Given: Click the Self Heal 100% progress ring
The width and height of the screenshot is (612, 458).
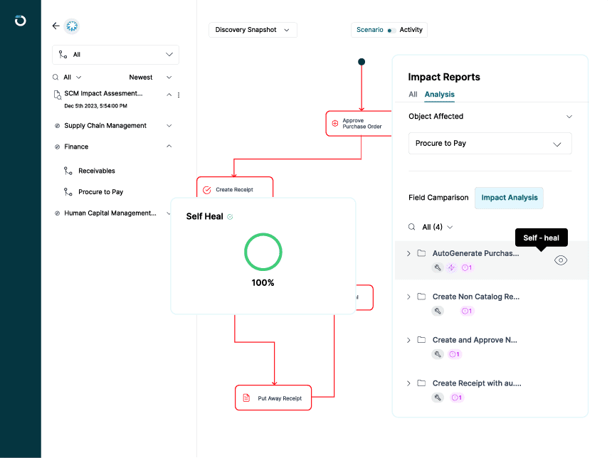Looking at the screenshot, I should (263, 252).
